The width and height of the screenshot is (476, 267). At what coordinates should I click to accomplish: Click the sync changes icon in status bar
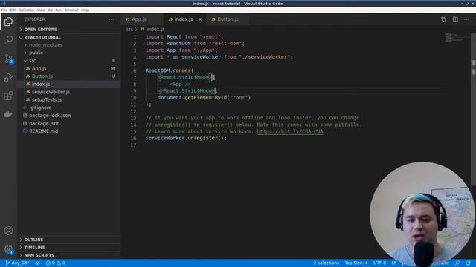pos(37,263)
